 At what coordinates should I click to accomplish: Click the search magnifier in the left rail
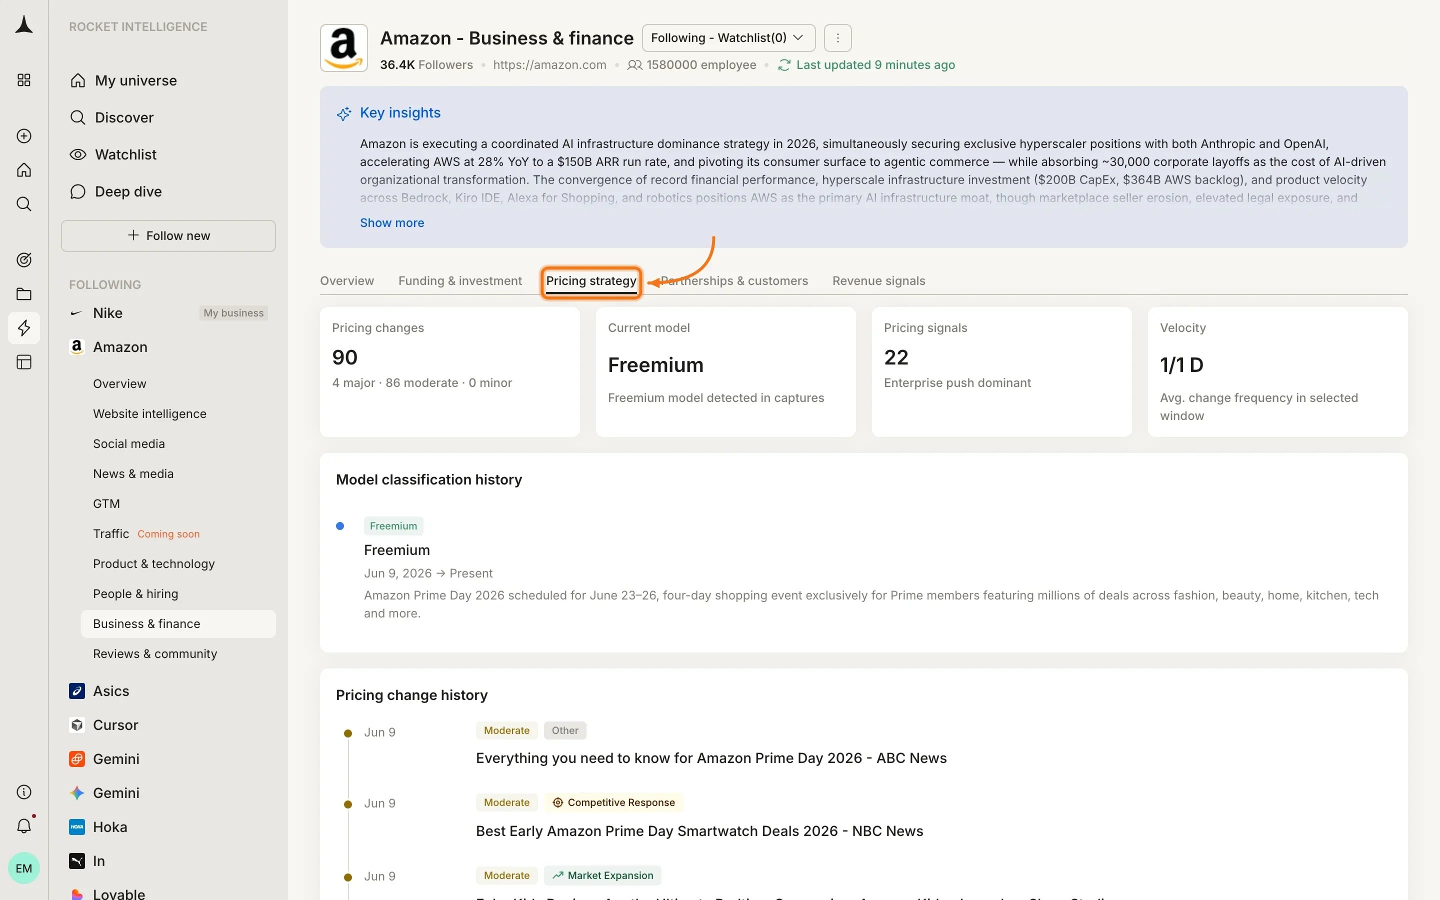24,204
